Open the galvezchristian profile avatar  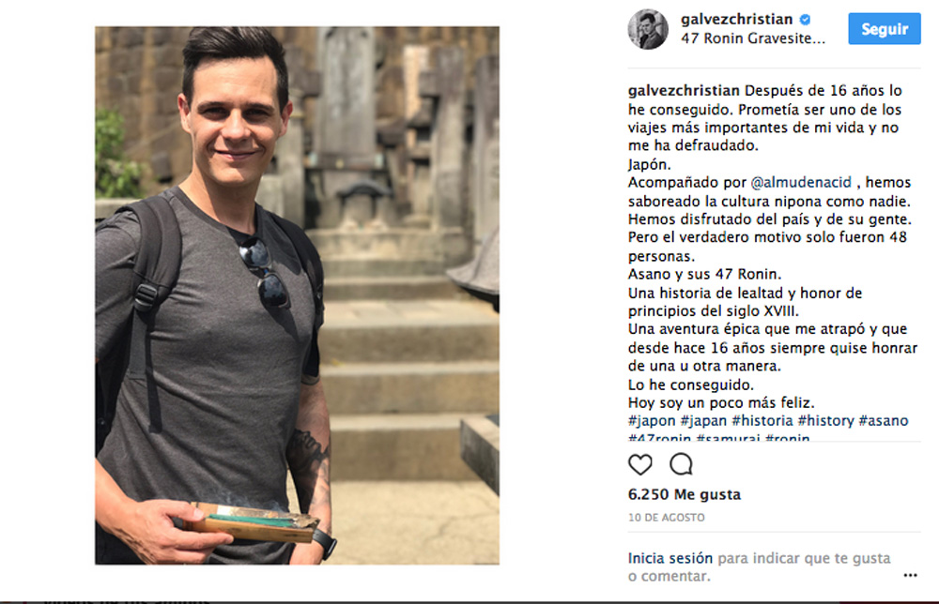tap(648, 29)
